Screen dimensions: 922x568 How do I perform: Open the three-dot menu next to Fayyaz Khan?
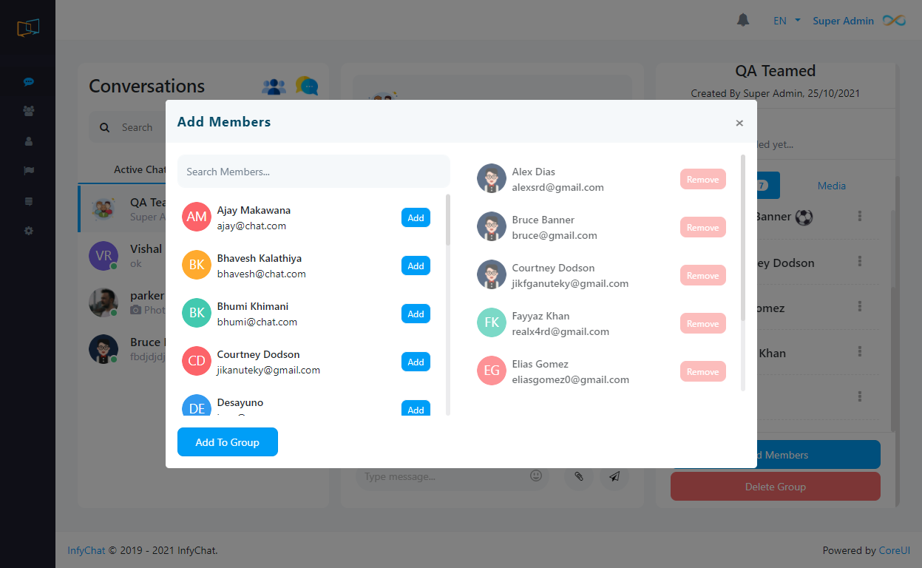859,353
